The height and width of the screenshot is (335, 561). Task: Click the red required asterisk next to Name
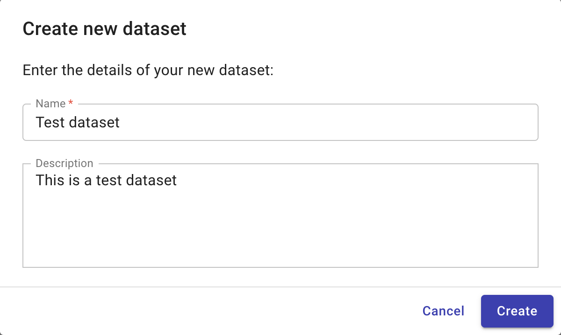tap(71, 103)
